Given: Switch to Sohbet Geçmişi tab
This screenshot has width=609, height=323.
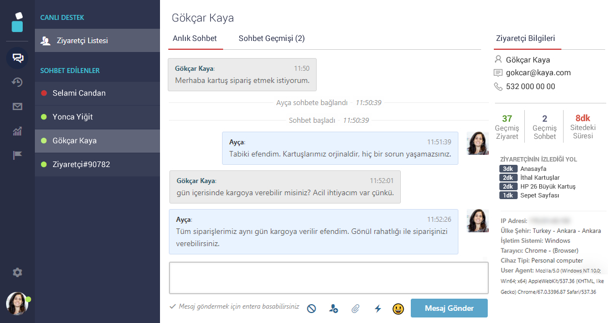Looking at the screenshot, I should 271,39.
